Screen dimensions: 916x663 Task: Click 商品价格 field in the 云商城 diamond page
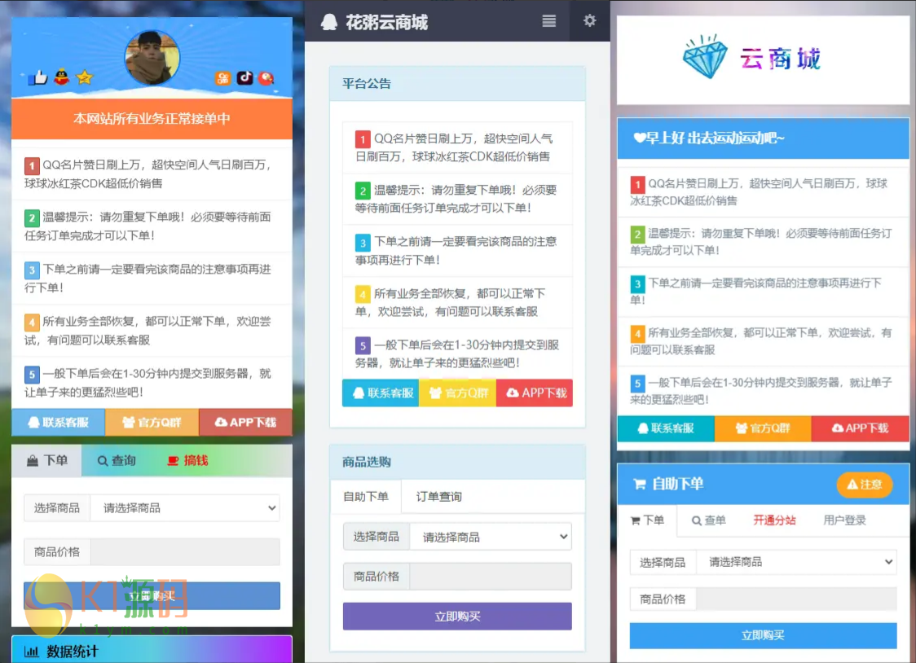(796, 599)
